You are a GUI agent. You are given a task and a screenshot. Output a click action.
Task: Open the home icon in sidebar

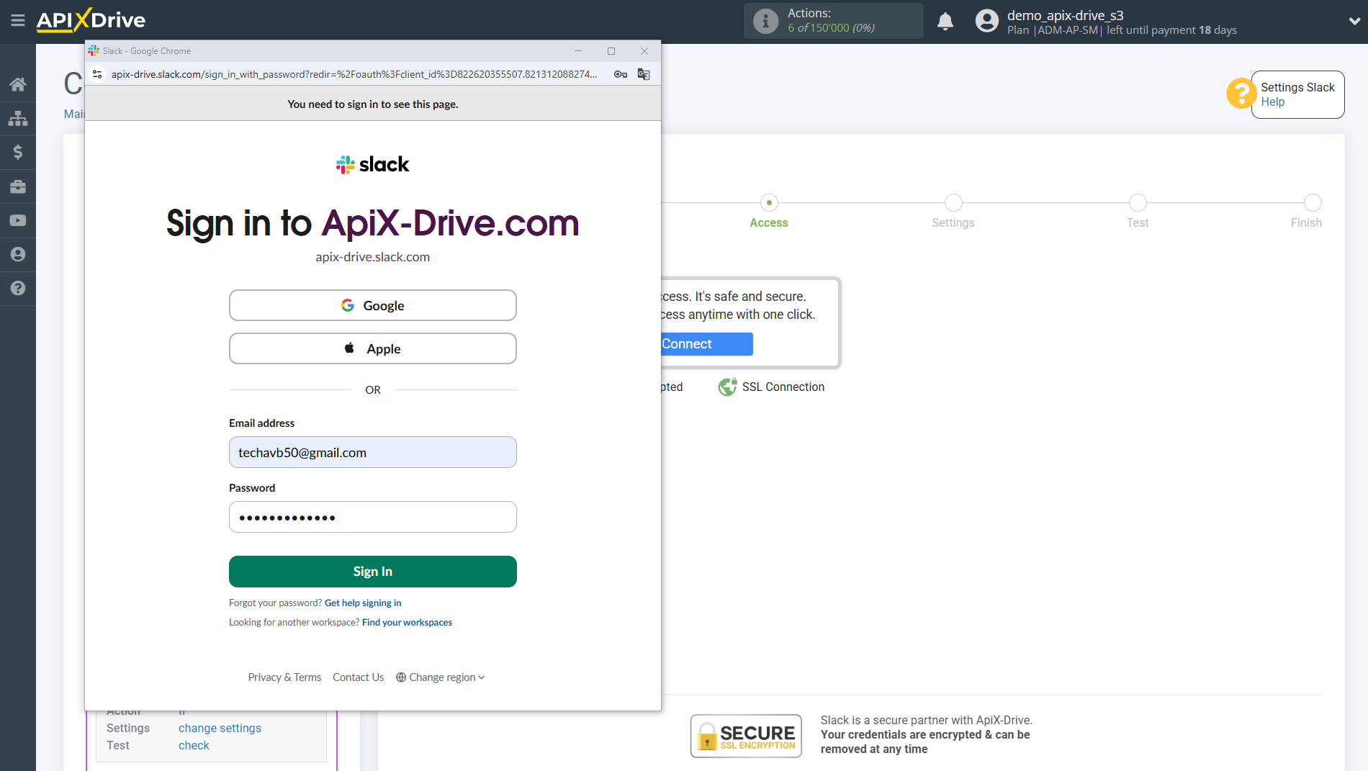click(x=18, y=84)
